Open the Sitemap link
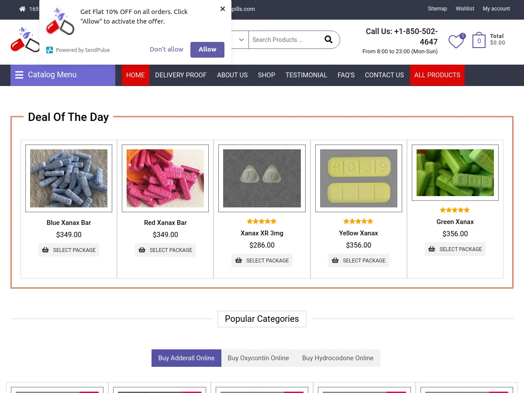Screen dimensions: 524x393 [438, 9]
